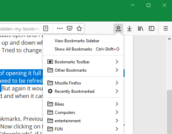172x134 pixels.
Task: Open Recently Bookmarked submenu
Action: coord(83,91)
